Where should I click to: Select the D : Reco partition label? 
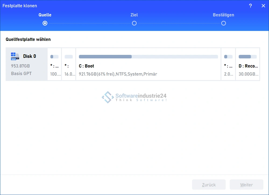click(248, 66)
